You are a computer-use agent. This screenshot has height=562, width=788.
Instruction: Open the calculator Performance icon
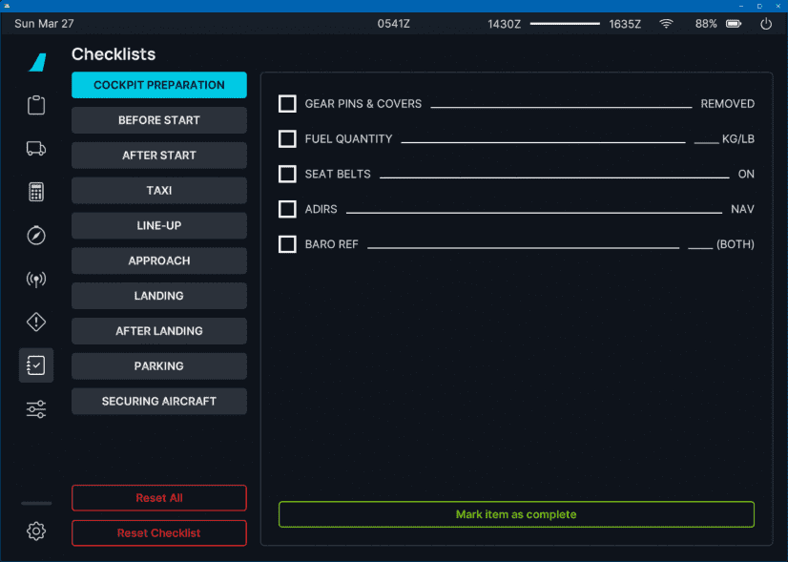(36, 192)
